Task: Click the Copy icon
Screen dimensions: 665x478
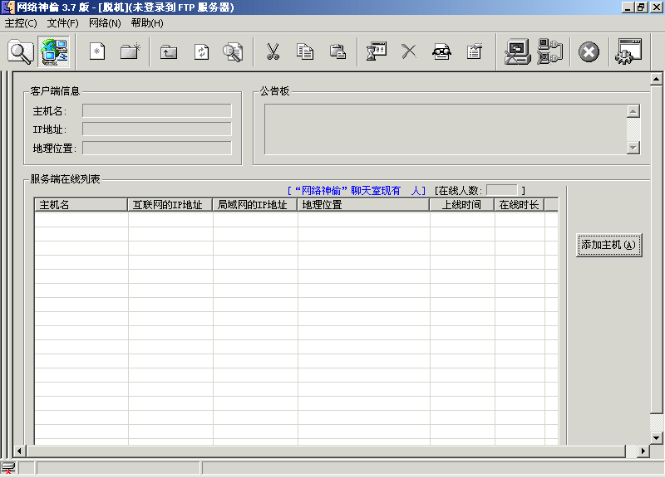Action: tap(305, 51)
